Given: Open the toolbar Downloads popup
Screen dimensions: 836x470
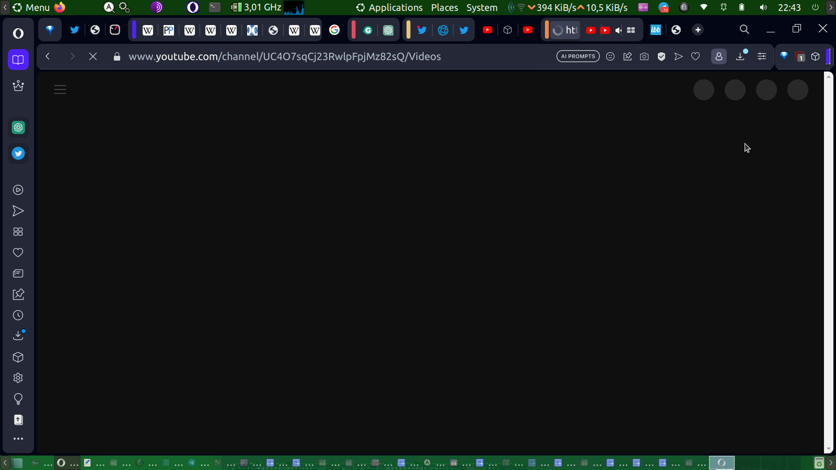Looking at the screenshot, I should coord(741,56).
